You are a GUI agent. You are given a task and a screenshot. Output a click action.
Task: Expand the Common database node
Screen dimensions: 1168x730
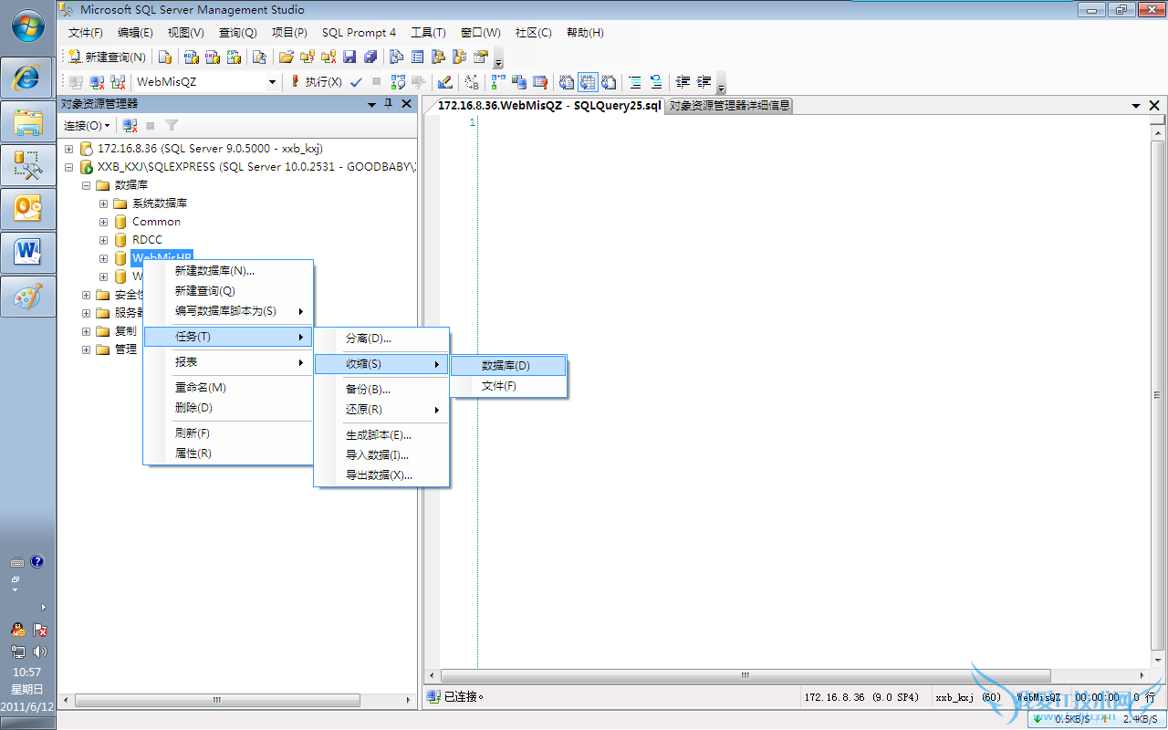click(x=103, y=222)
